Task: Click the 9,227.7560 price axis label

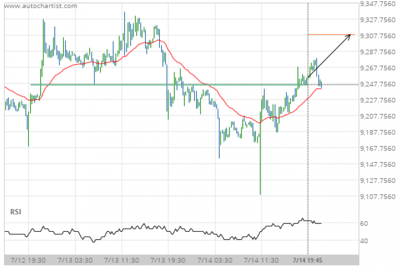Action: pyautogui.click(x=378, y=100)
